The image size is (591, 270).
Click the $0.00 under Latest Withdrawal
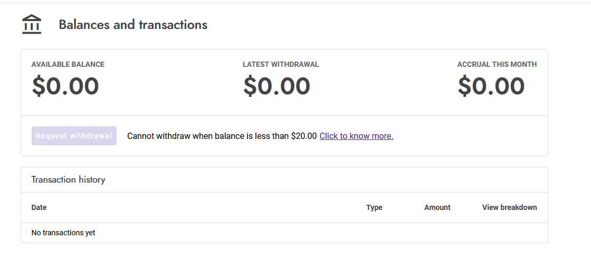pyautogui.click(x=277, y=86)
